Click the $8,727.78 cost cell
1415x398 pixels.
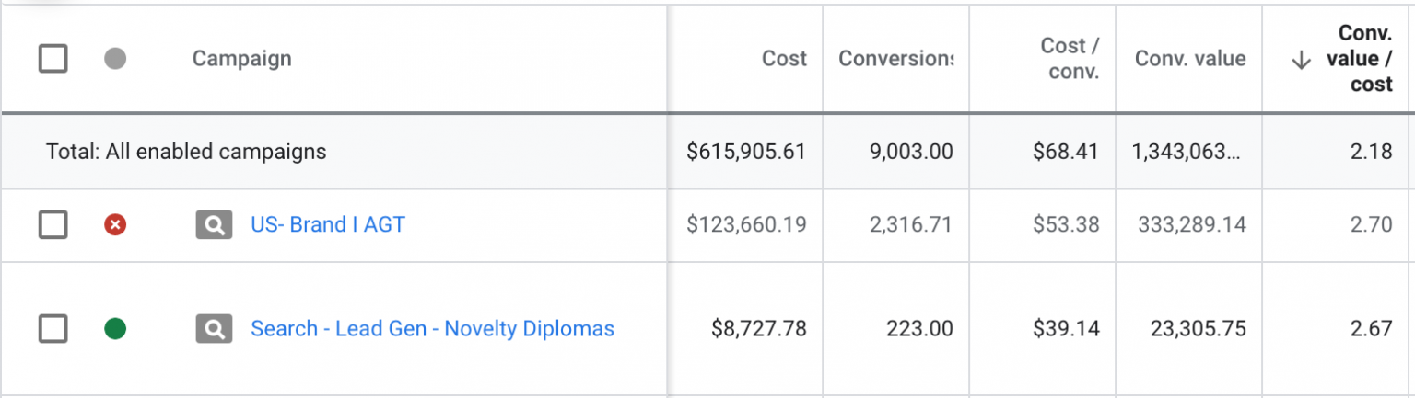coord(759,328)
